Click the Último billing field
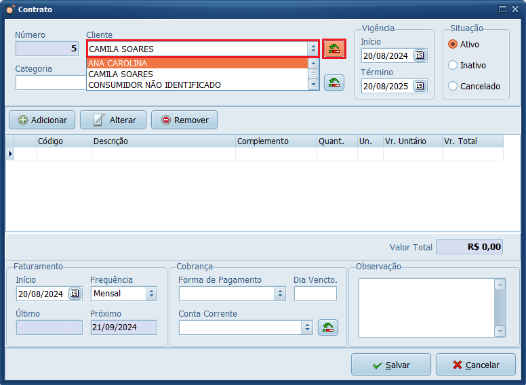The height and width of the screenshot is (385, 526). 49,327
